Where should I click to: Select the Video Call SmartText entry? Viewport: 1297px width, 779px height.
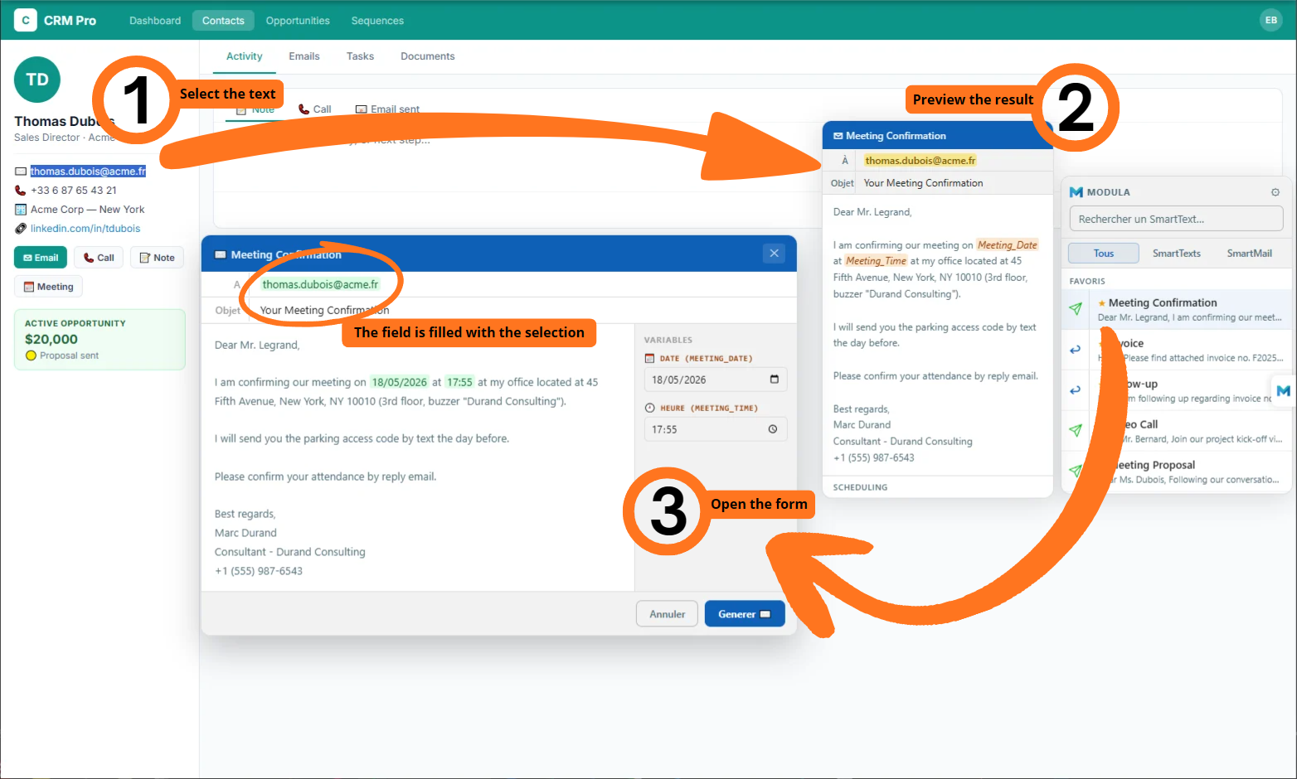1176,430
